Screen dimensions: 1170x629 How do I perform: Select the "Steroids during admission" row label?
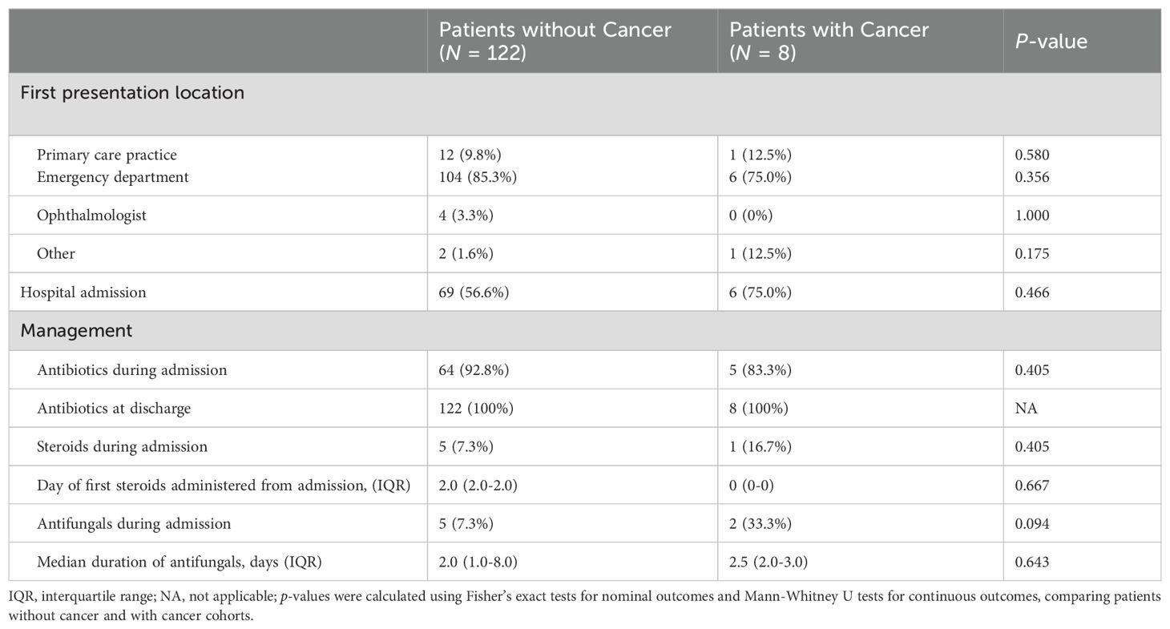point(122,446)
